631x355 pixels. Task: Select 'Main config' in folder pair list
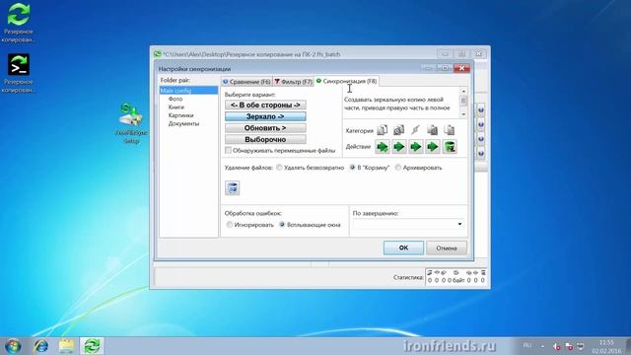188,91
